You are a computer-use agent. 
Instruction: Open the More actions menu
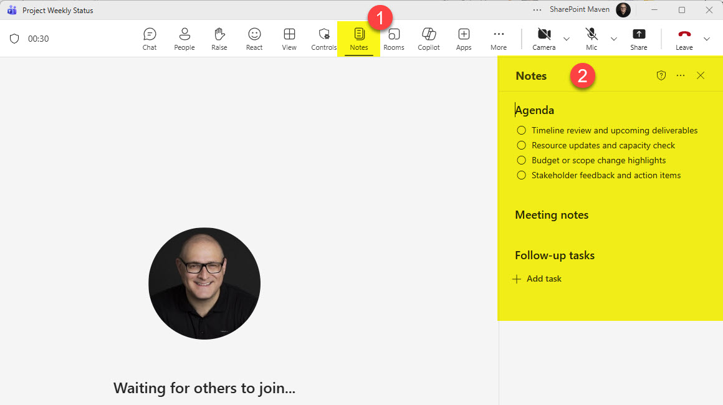[499, 39]
